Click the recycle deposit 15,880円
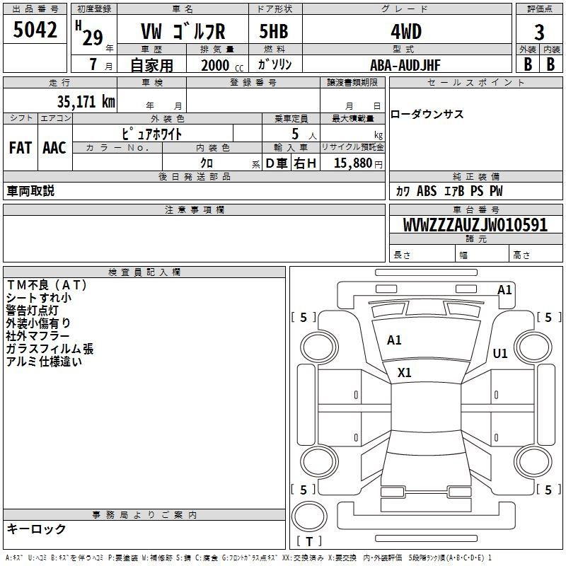The height and width of the screenshot is (566, 566). [x=358, y=163]
